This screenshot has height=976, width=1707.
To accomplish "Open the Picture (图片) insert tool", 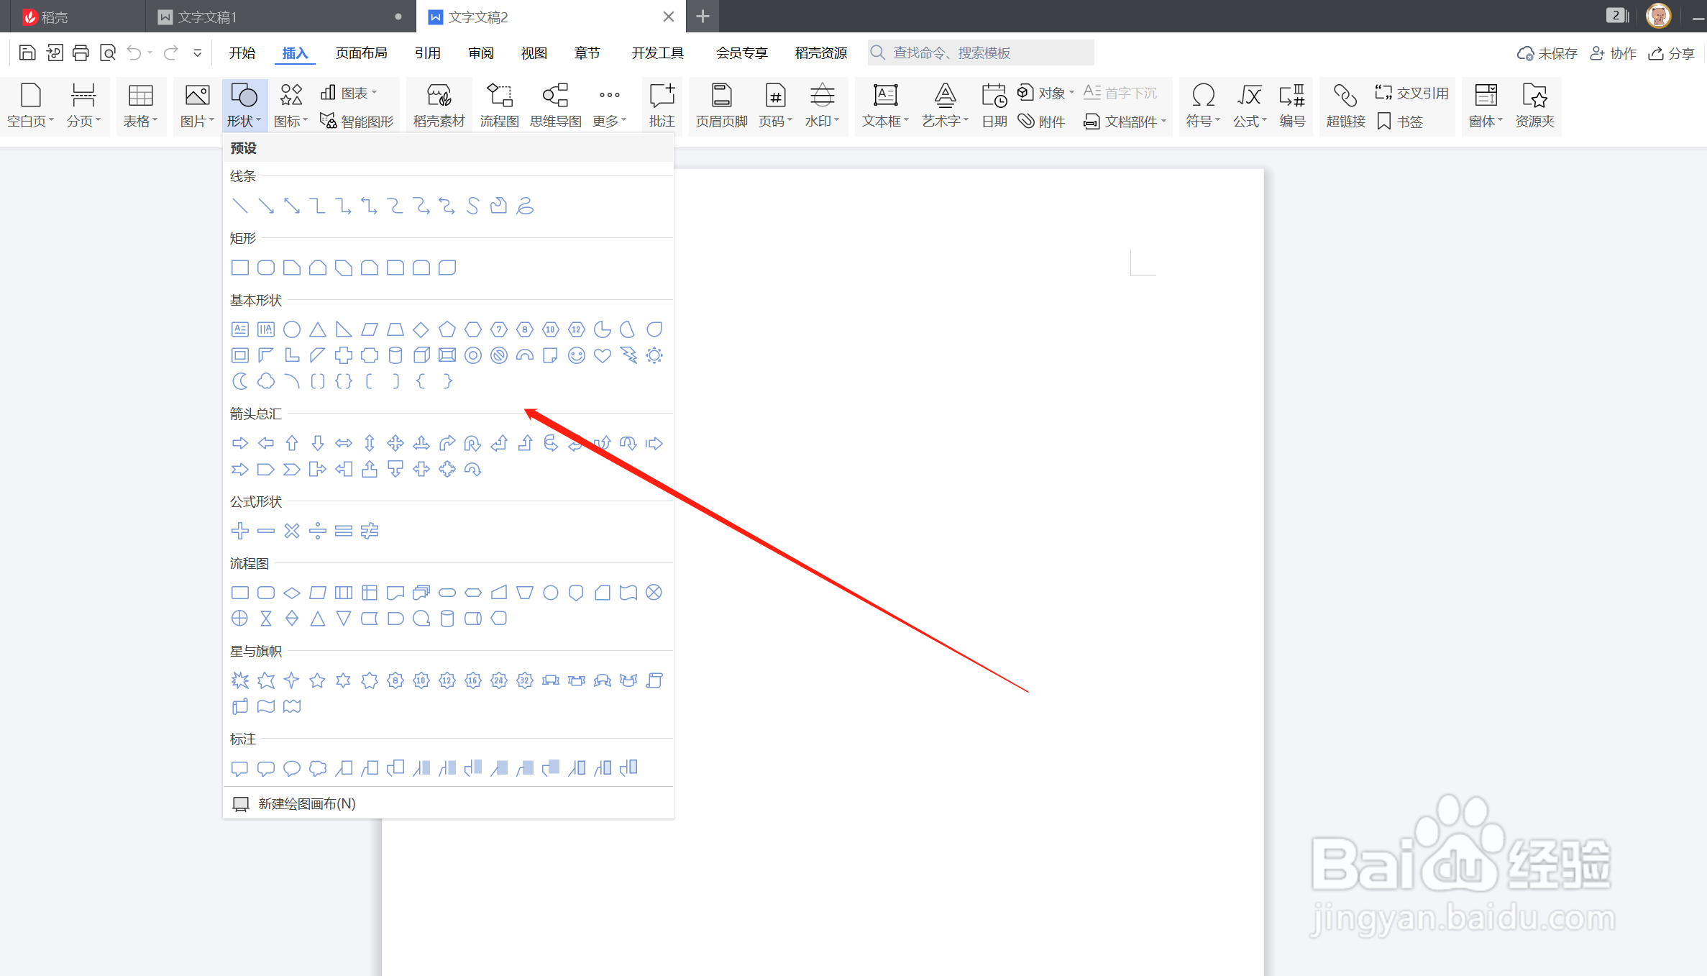I will (x=197, y=105).
